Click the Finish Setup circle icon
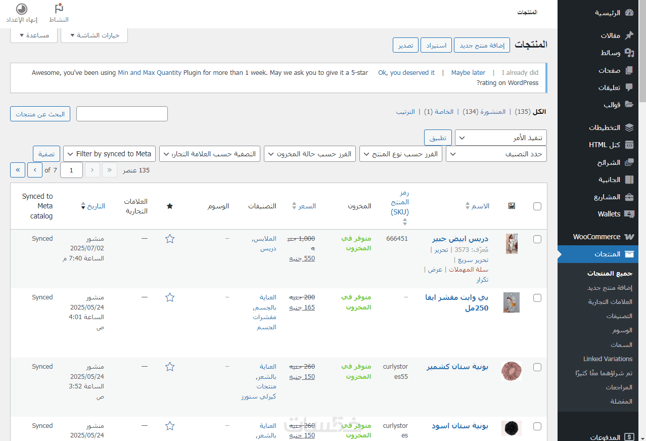The width and height of the screenshot is (646, 441). [x=22, y=9]
